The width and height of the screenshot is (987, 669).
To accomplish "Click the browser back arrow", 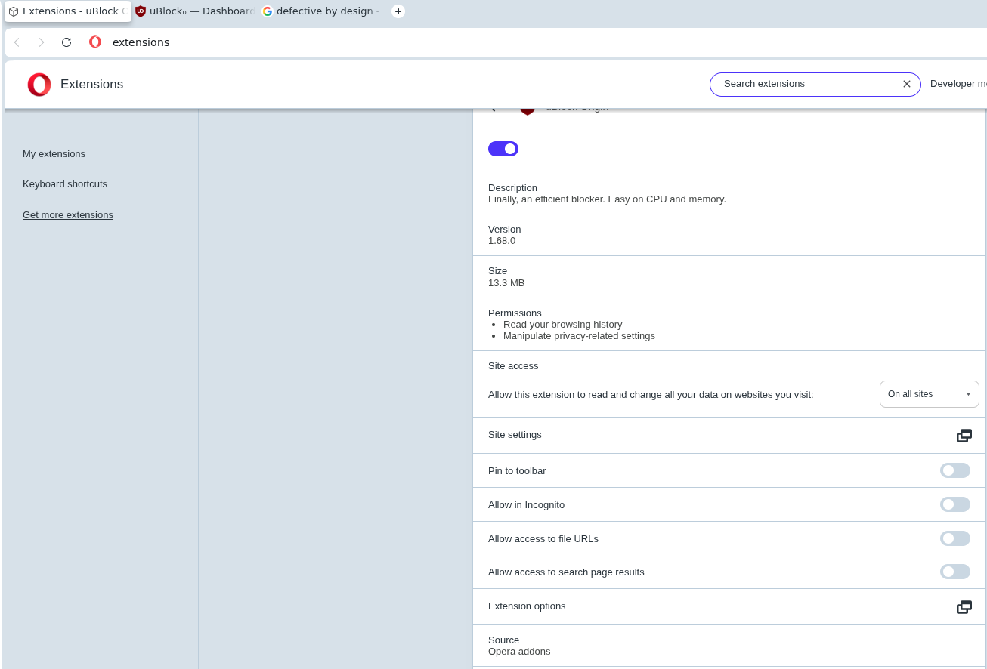I will [17, 42].
